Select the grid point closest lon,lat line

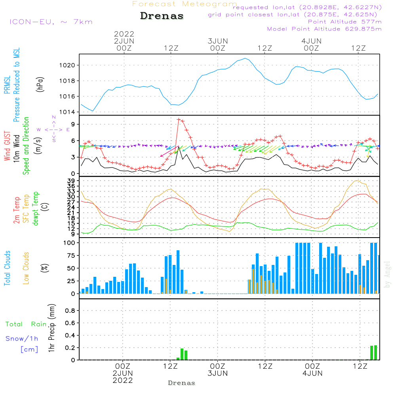(x=295, y=15)
